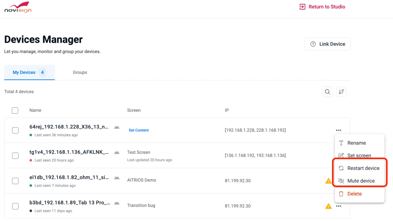
Task: Choose Restart device from the context menu
Action: point(363,168)
